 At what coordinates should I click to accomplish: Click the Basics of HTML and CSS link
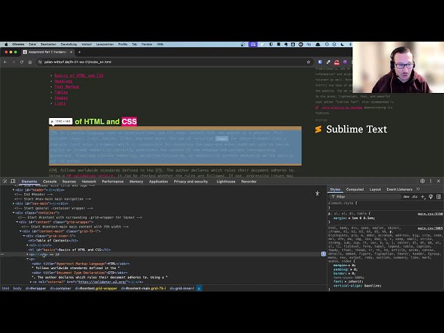(79, 76)
